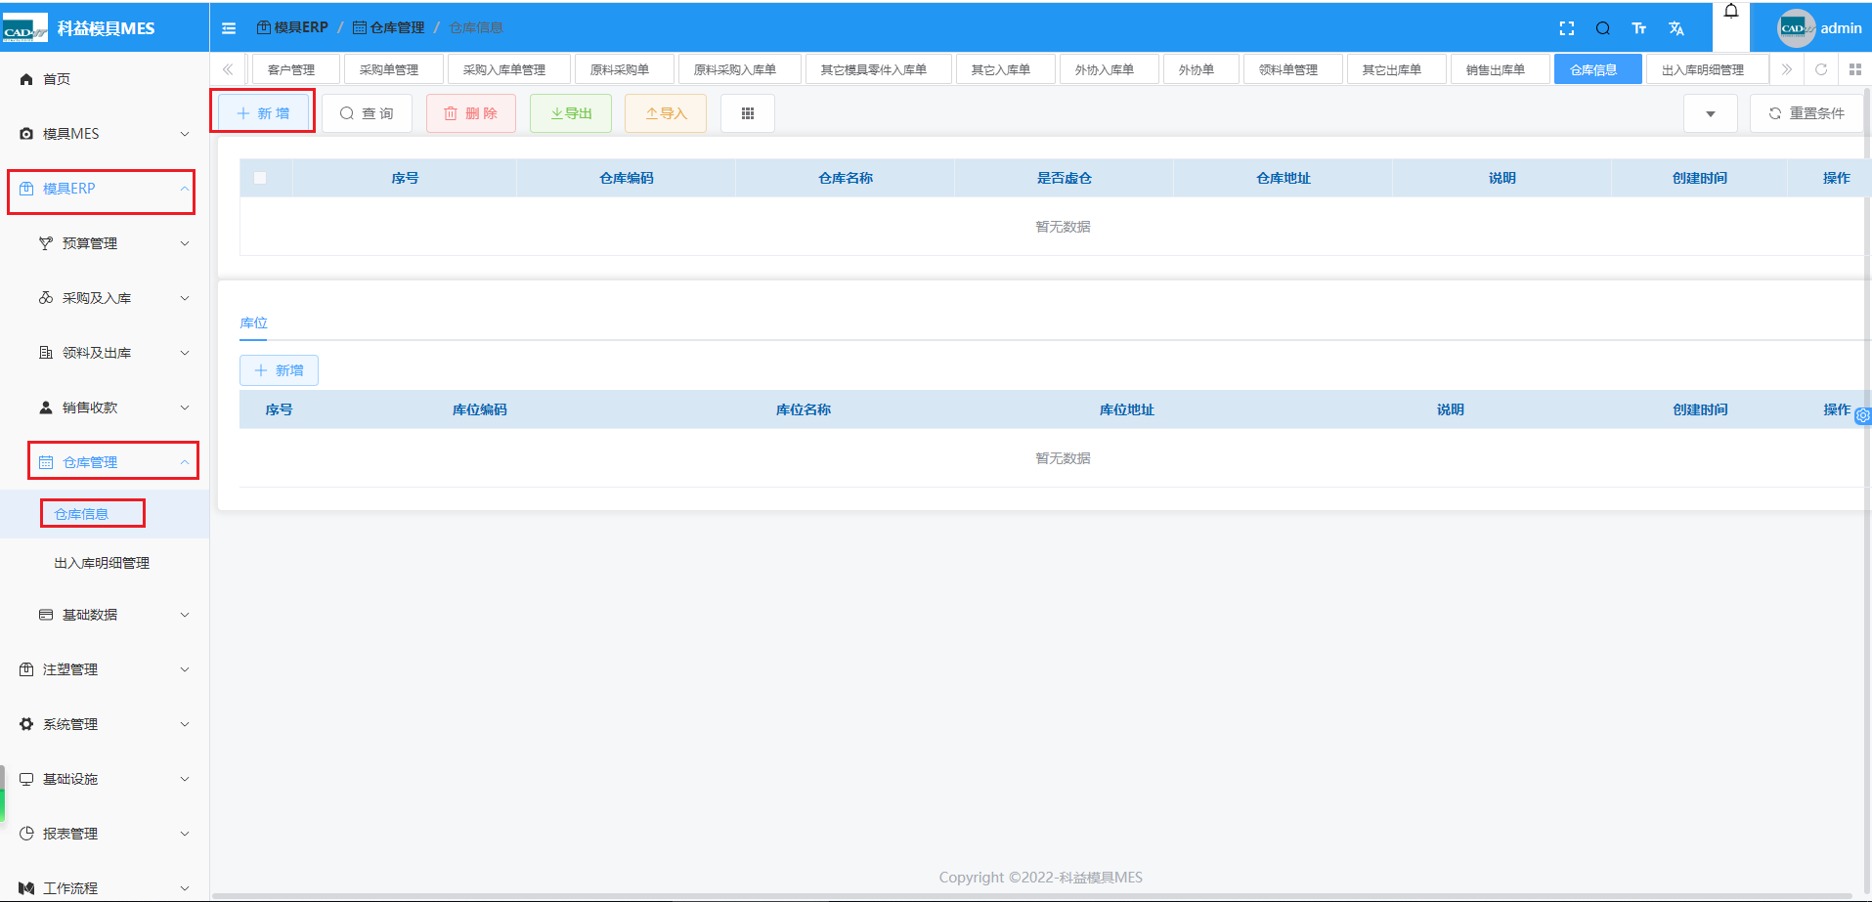Click the 重置条件 reset button

tap(1807, 113)
